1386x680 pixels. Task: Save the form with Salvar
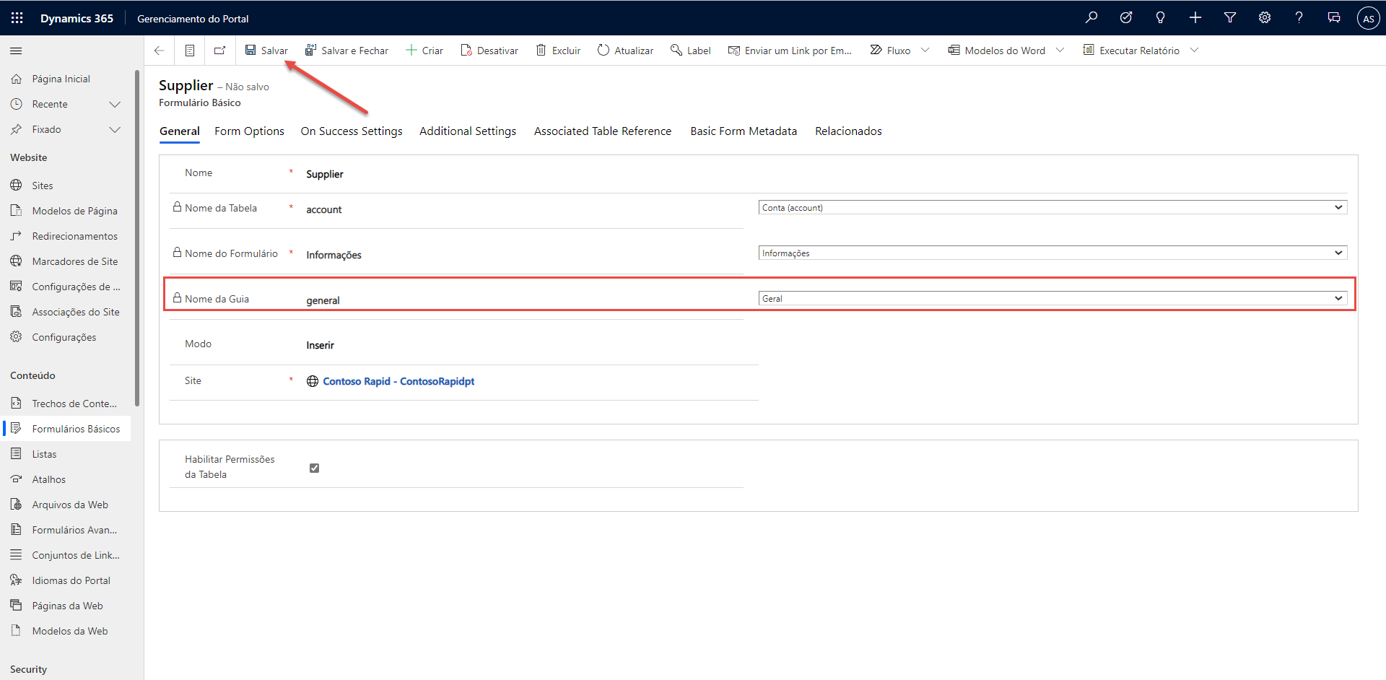point(266,51)
